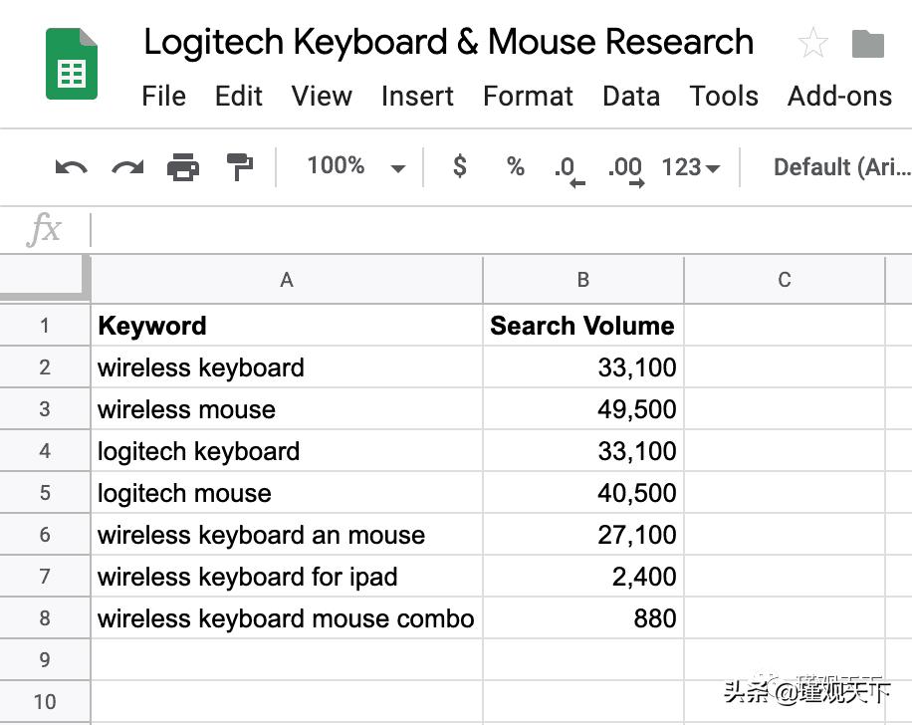Click the Redo icon
Image resolution: width=912 pixels, height=725 pixels.
point(126,166)
